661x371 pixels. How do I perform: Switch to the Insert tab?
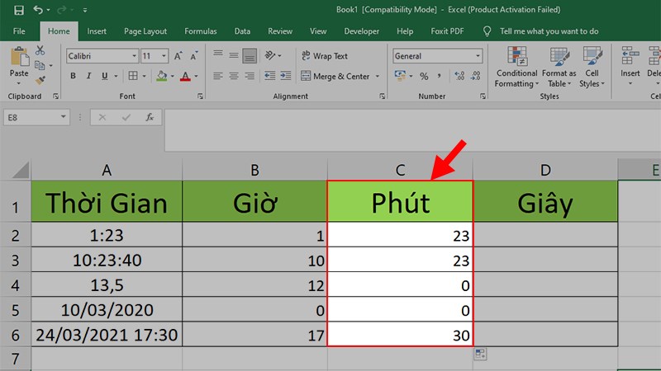point(97,31)
